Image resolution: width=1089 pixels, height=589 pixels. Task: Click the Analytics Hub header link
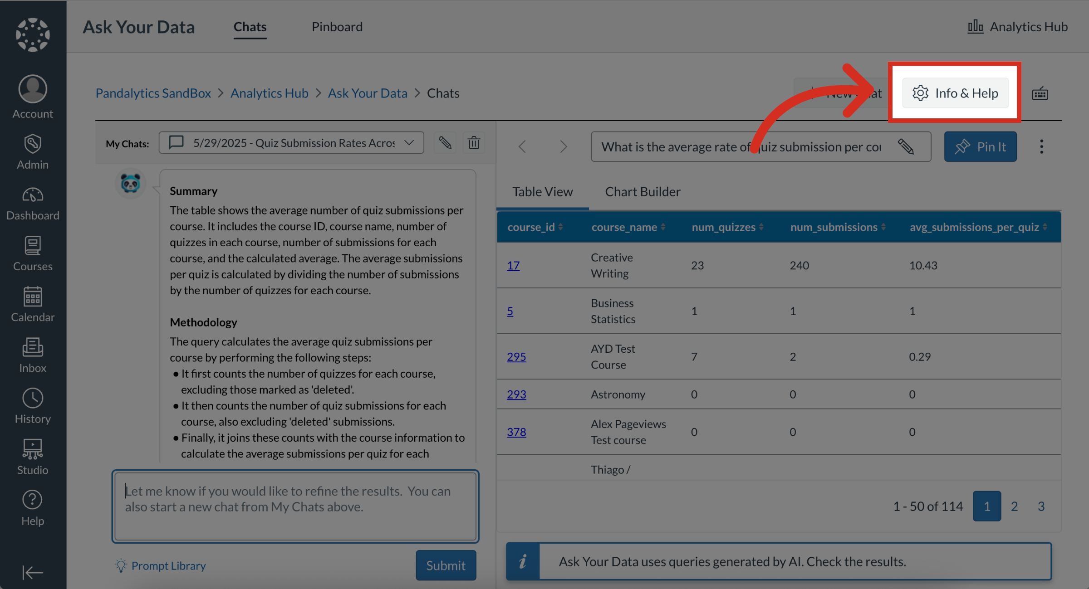[1017, 27]
